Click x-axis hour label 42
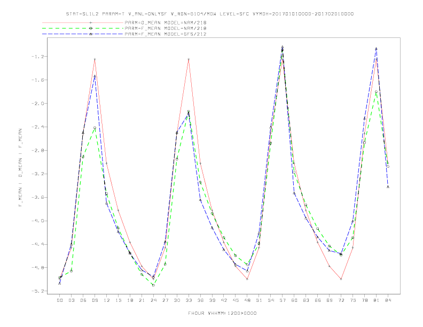This screenshot has width=423, height=327. click(224, 300)
